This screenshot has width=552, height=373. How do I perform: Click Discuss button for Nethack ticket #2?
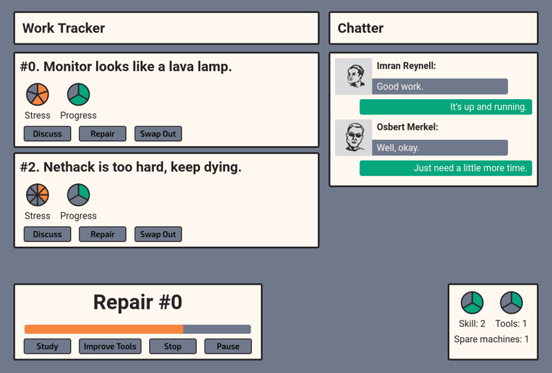coord(47,234)
